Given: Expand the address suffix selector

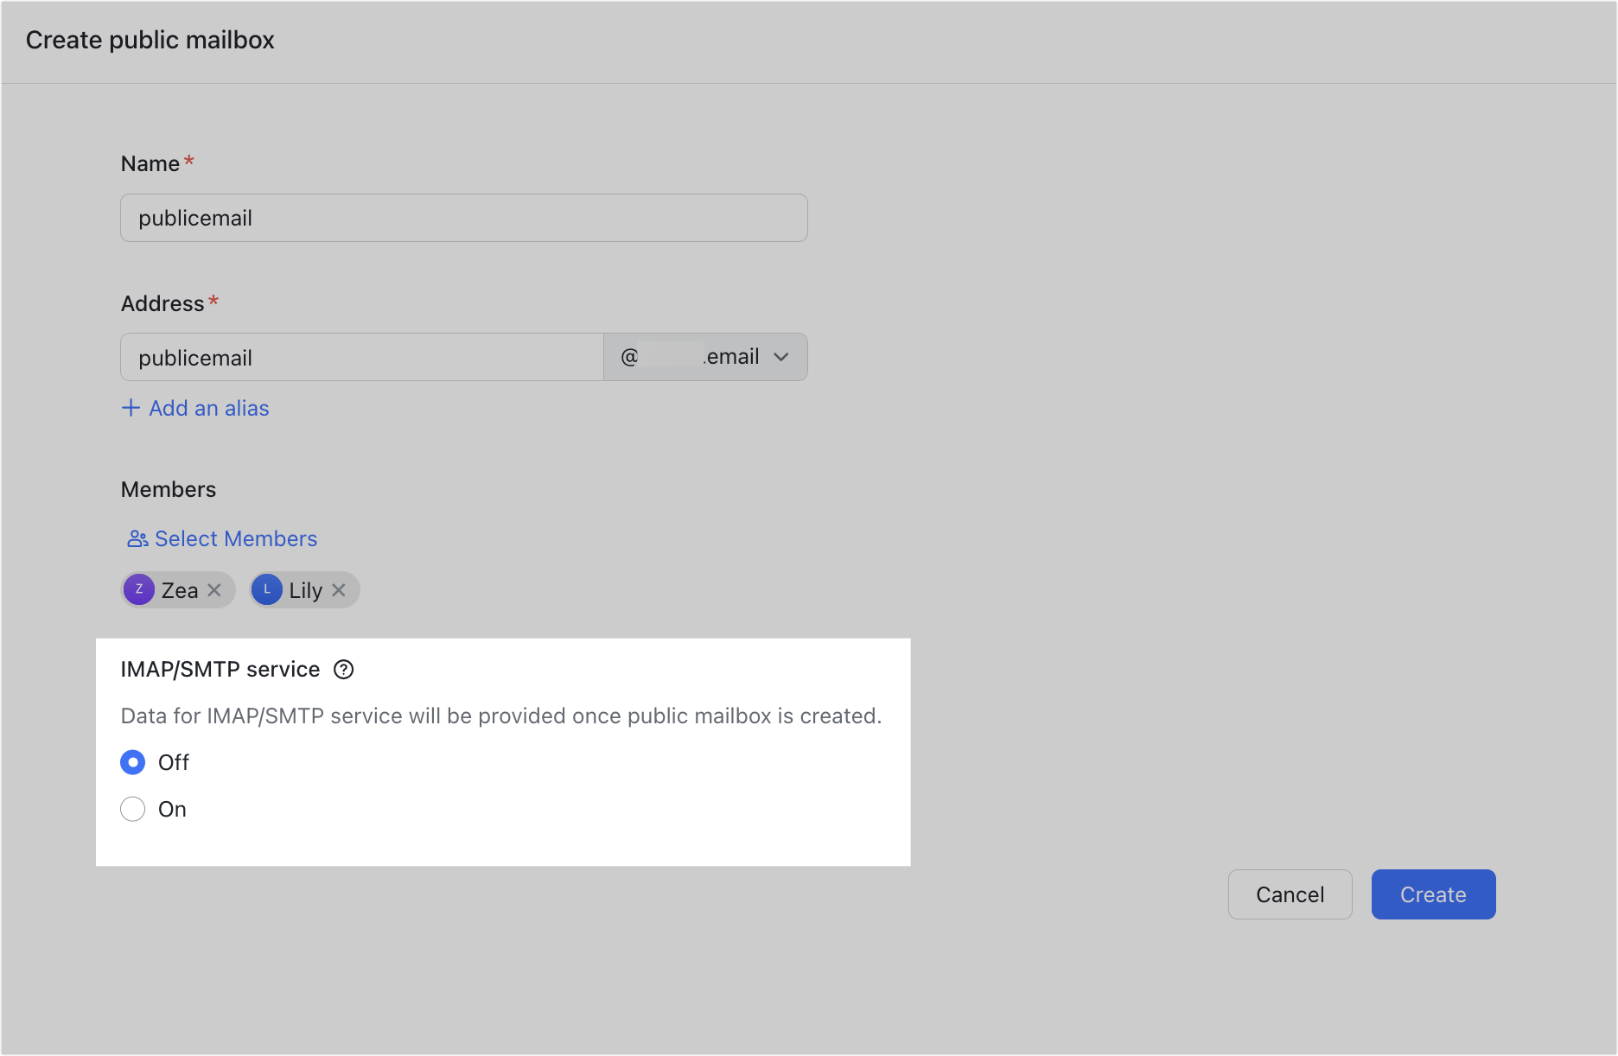Looking at the screenshot, I should point(704,356).
